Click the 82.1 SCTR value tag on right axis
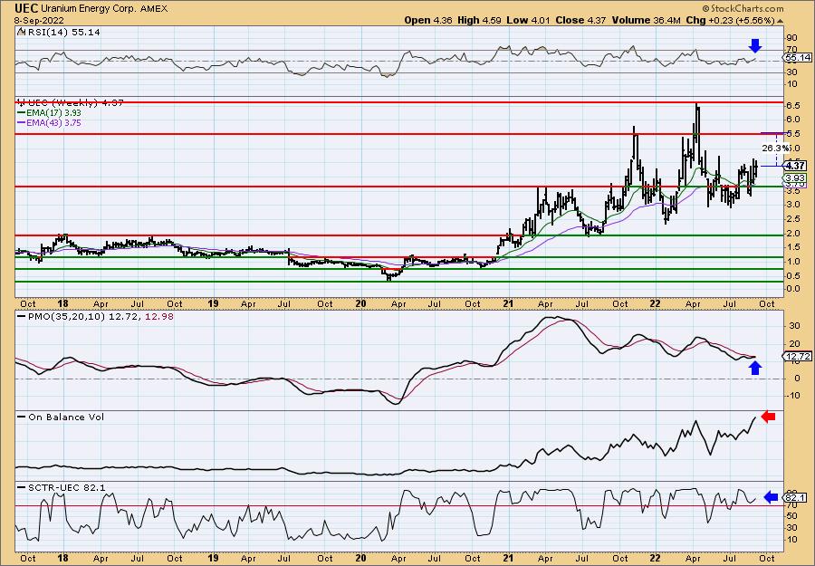Image resolution: width=815 pixels, height=566 pixels. click(x=797, y=497)
